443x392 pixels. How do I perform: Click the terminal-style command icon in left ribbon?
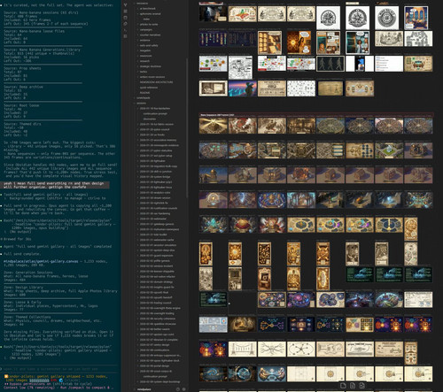pyautogui.click(x=125, y=30)
